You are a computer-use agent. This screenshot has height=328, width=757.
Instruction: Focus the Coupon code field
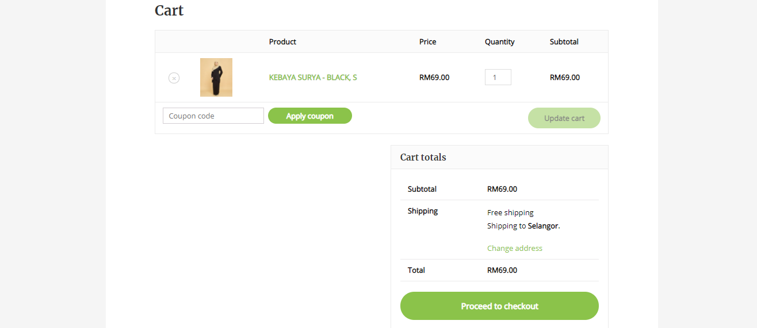[213, 116]
